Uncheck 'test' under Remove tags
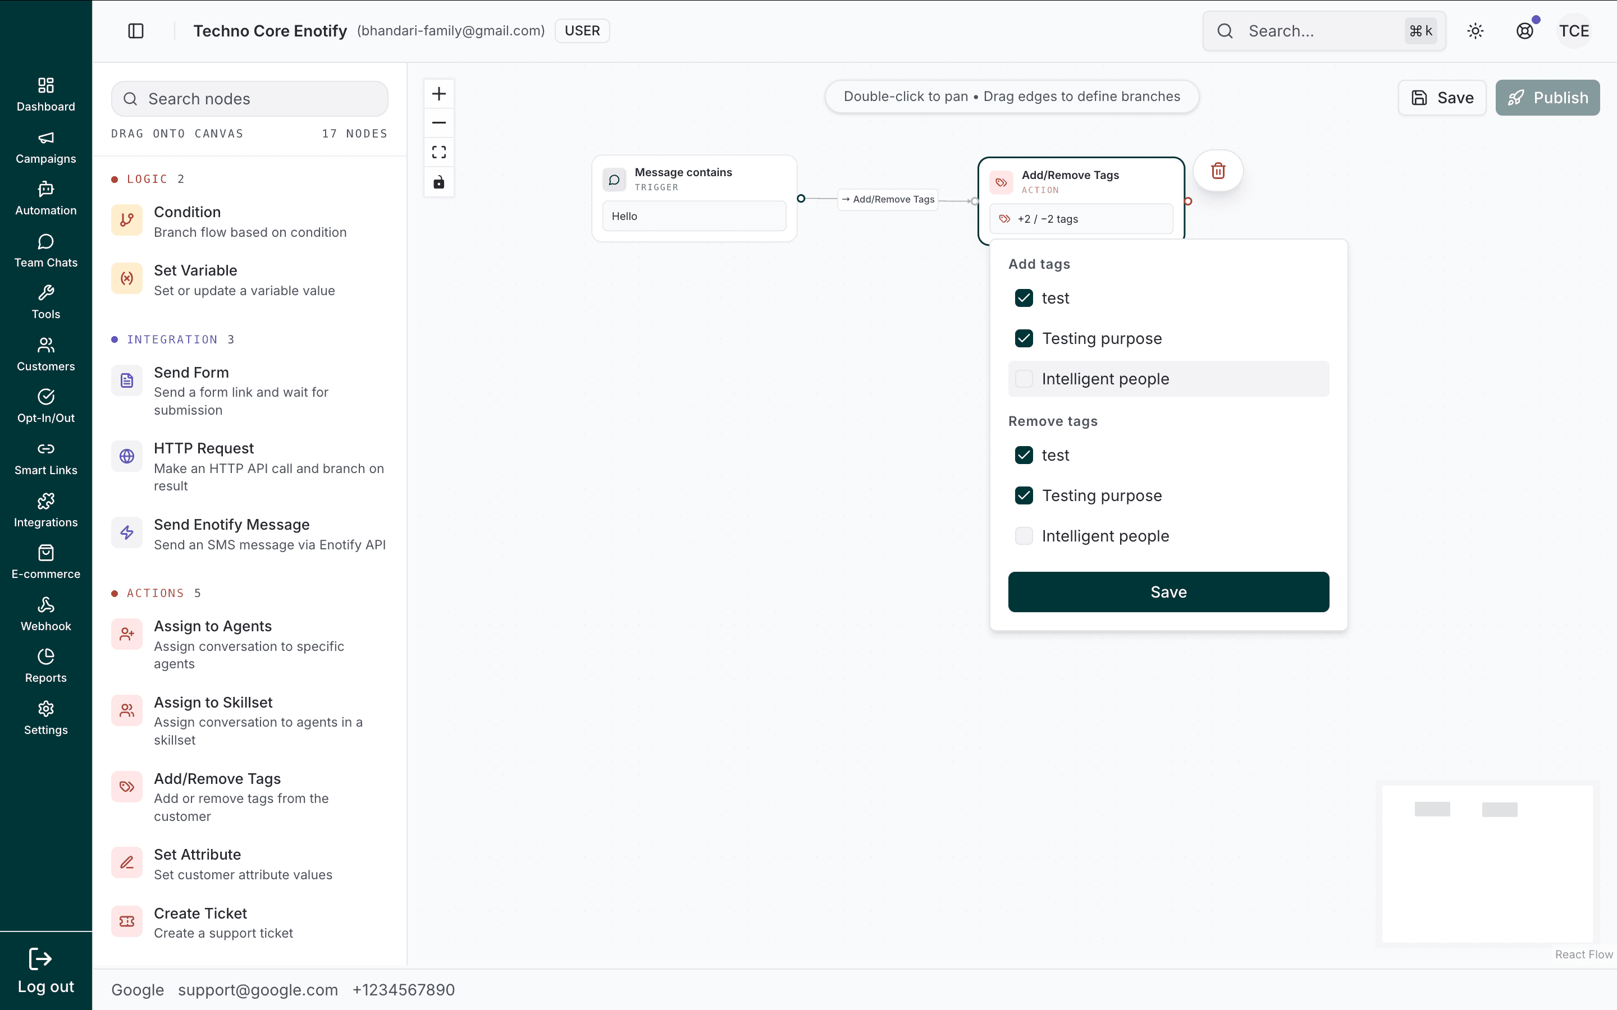 (x=1024, y=455)
